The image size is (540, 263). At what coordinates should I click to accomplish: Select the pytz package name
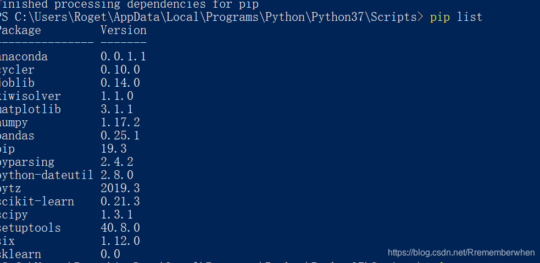click(x=10, y=189)
